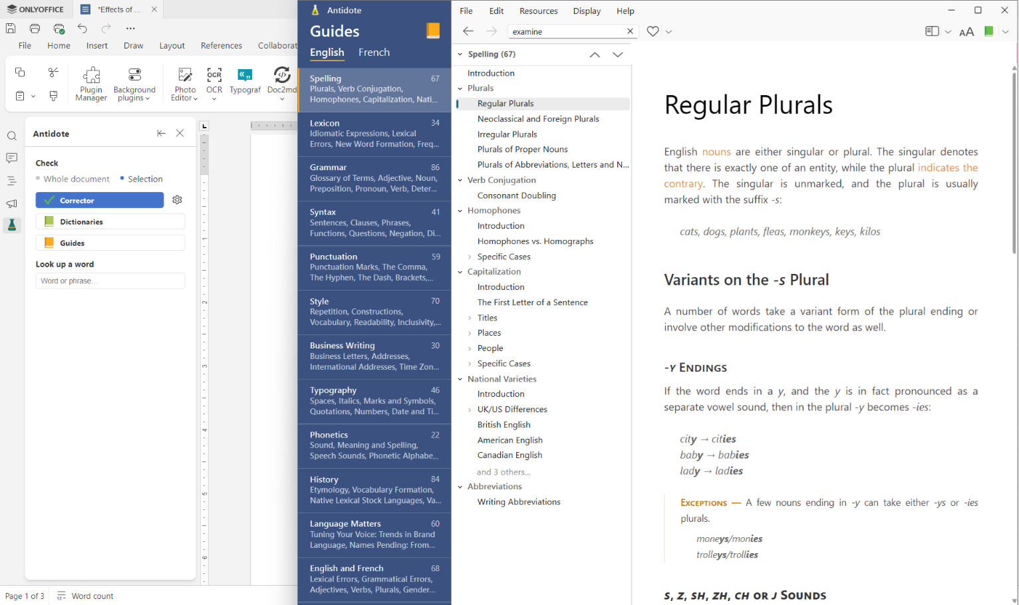
Task: Clear the examine search field
Action: (x=630, y=31)
